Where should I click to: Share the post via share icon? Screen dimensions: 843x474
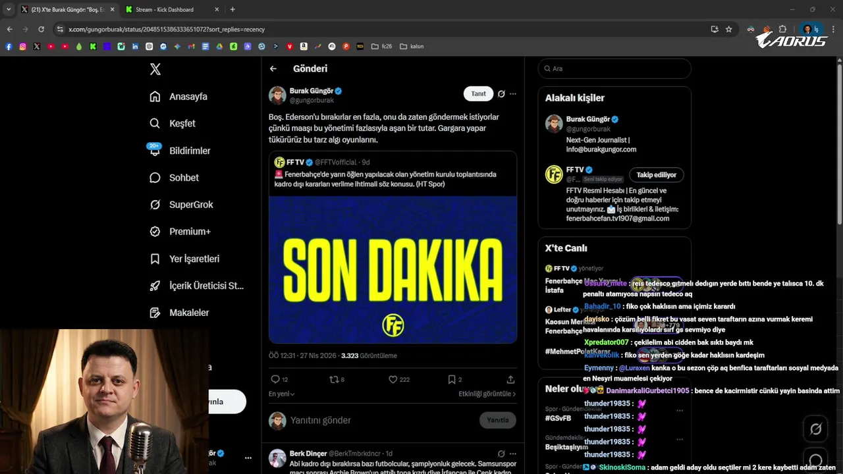pos(510,379)
